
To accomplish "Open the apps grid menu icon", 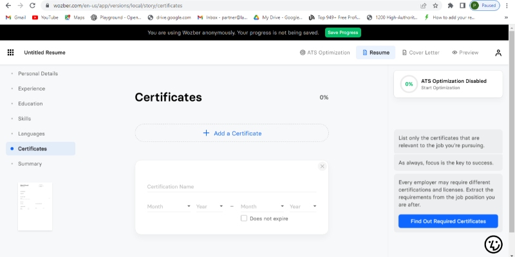I will point(10,53).
